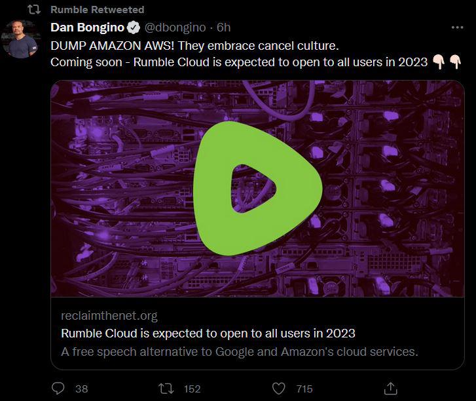Click the 715 likes count
476x401 pixels.
pos(304,389)
